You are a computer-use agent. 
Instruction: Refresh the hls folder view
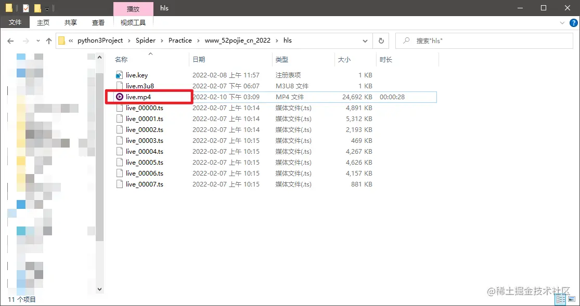point(381,41)
